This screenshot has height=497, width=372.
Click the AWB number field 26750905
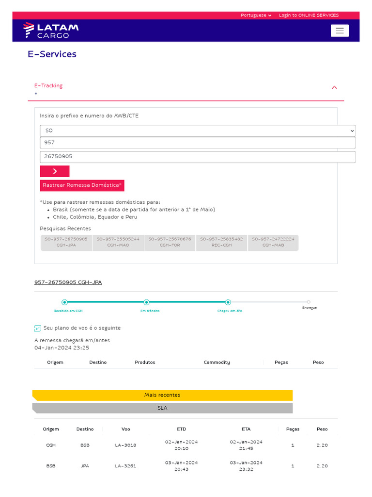[x=198, y=157]
